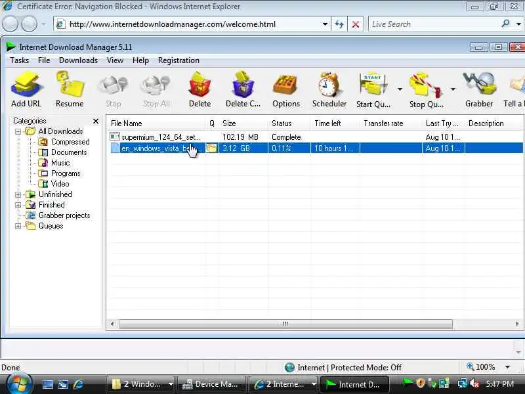525x394 pixels.
Task: Click the Delete Completed icon
Action: pos(243,89)
